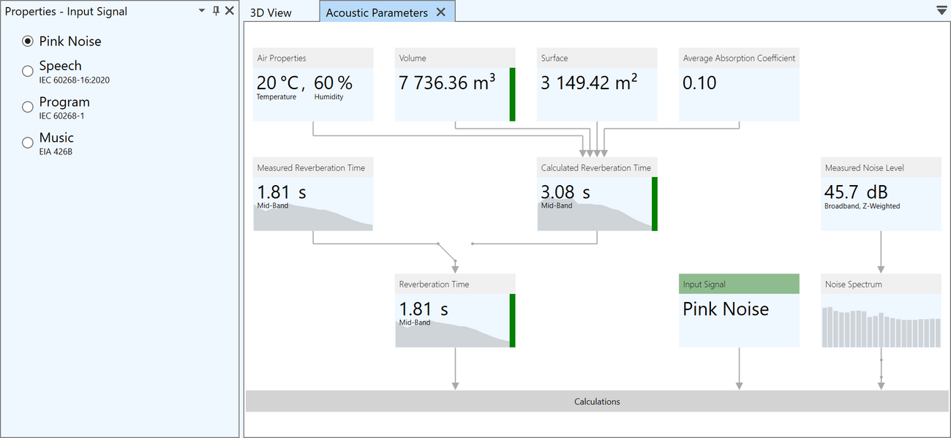Screen dimensions: 951x438
Task: Expand the Calculations bar
Action: pyautogui.click(x=597, y=401)
